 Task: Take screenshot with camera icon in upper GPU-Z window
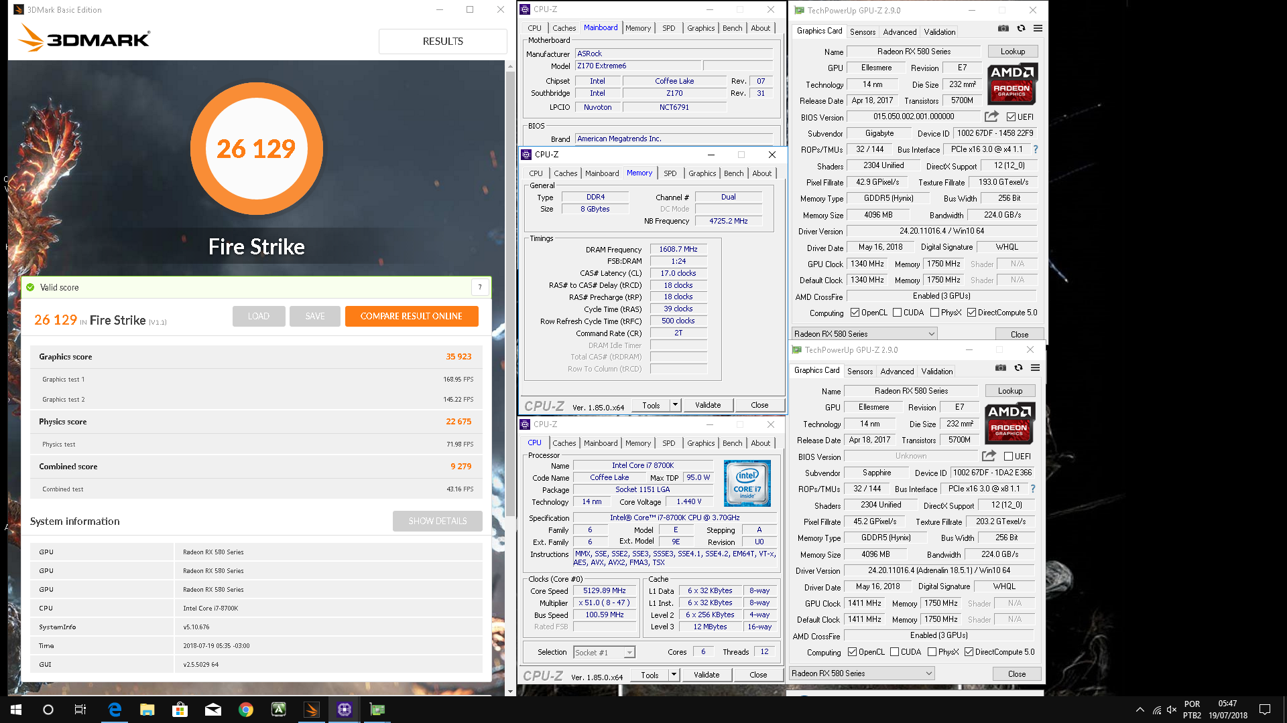pos(1003,28)
